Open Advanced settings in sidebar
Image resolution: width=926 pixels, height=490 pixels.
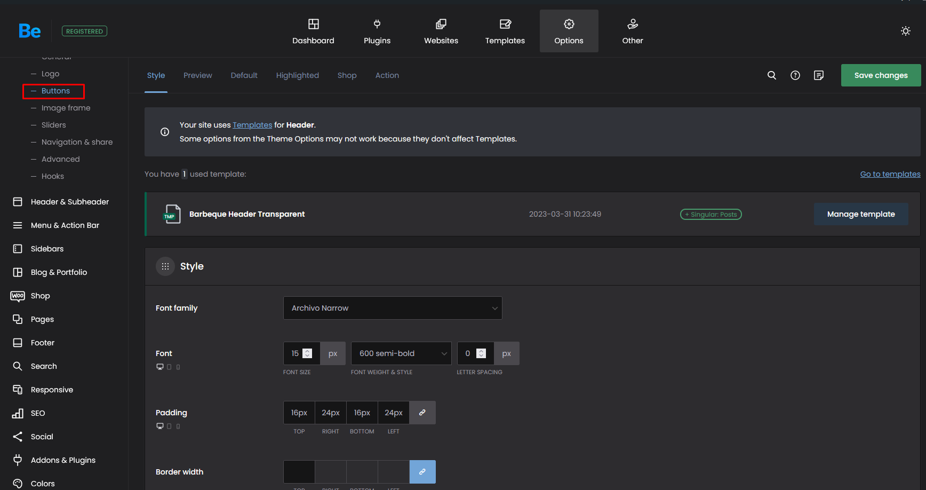[x=61, y=159]
